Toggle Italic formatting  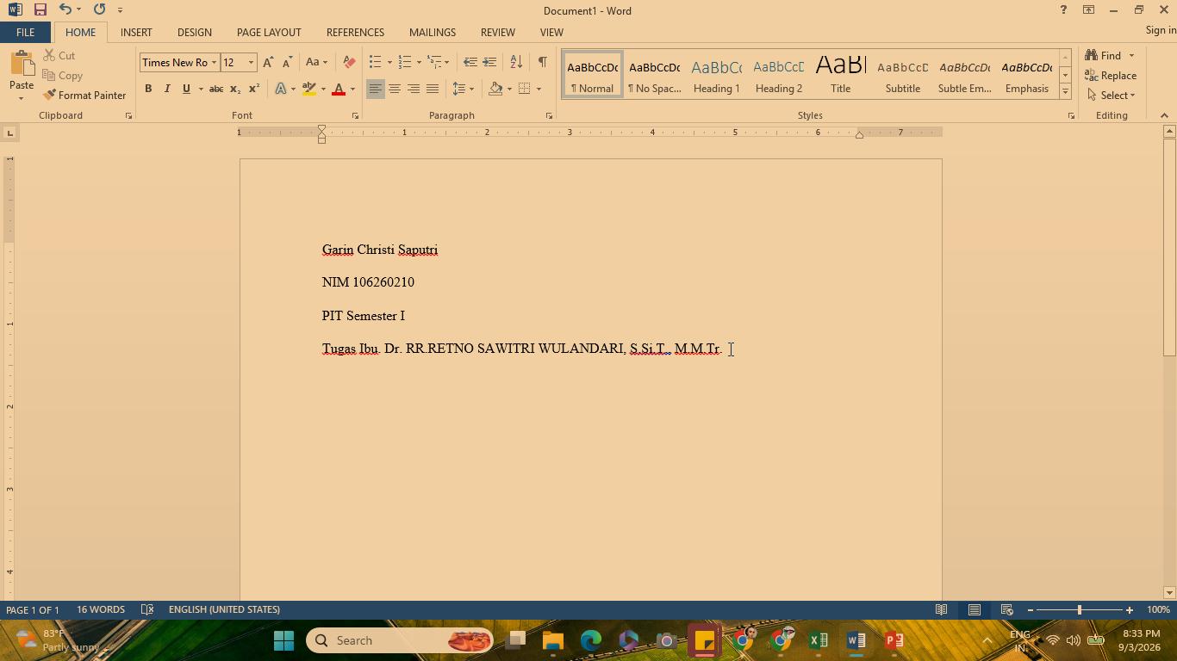167,89
